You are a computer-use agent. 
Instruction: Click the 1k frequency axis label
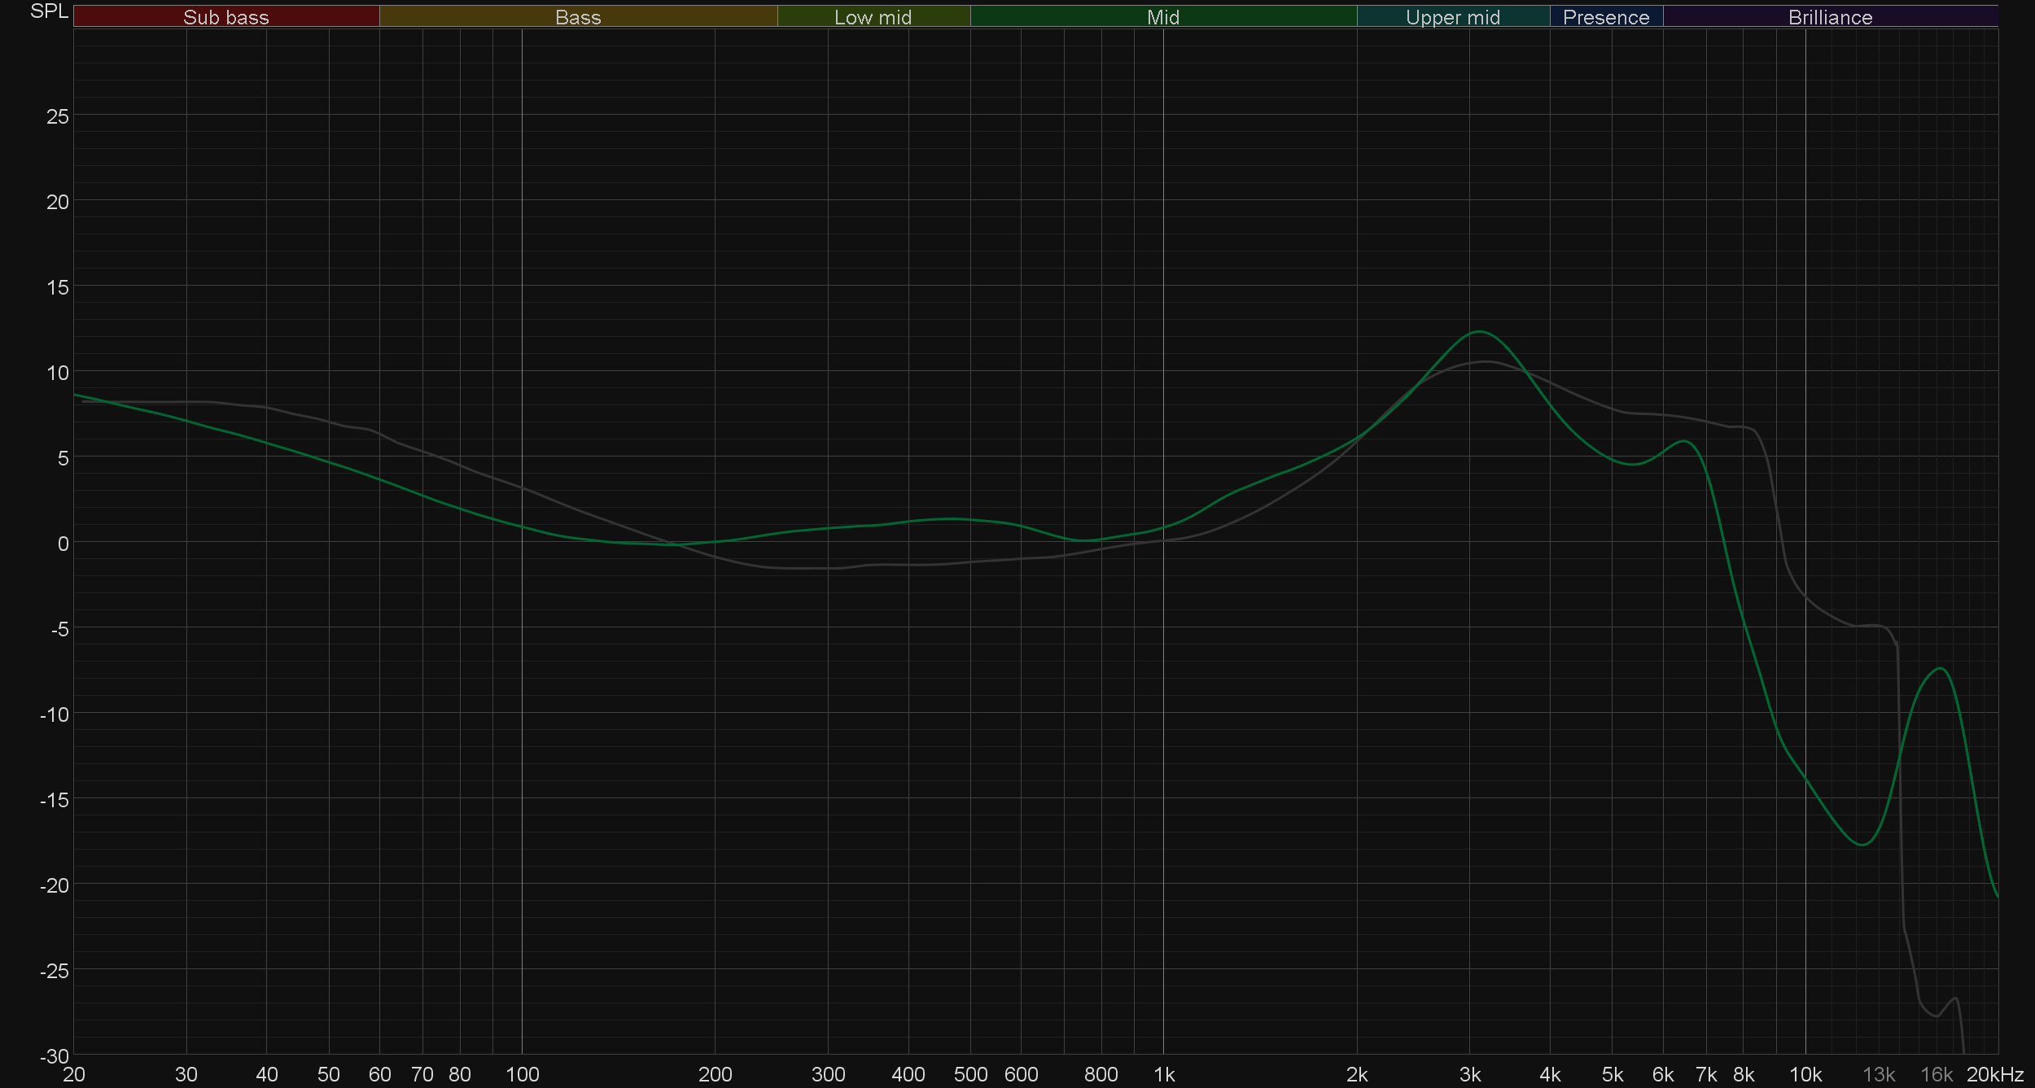pos(1164,1074)
